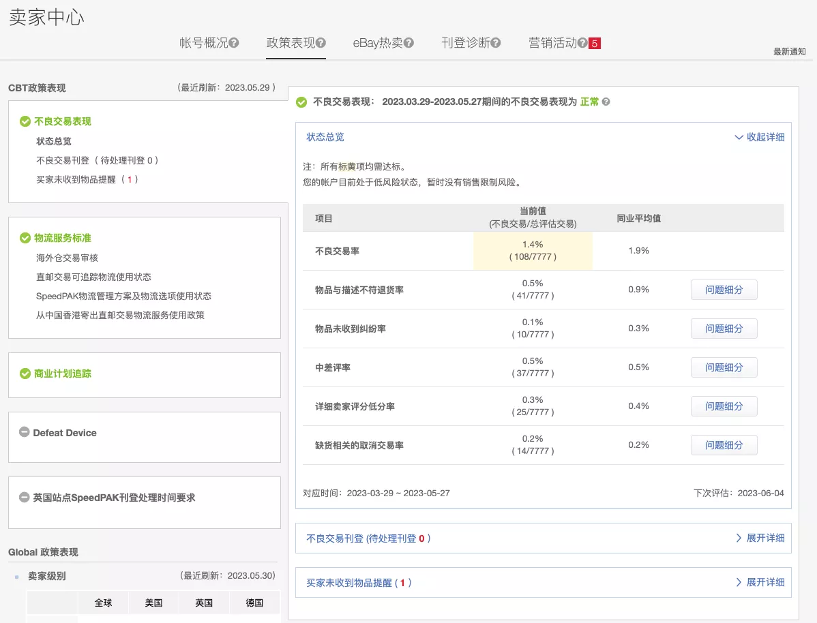Click the help icon beside 刊登诊断

(496, 42)
